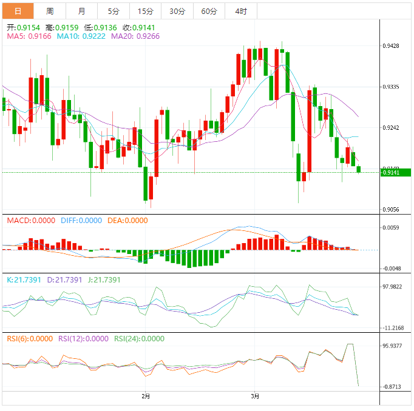
Task: Click the J:21.7391 value label
Action: pyautogui.click(x=104, y=279)
